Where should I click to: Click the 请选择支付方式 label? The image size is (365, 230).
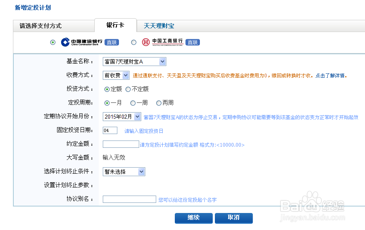click(x=40, y=26)
